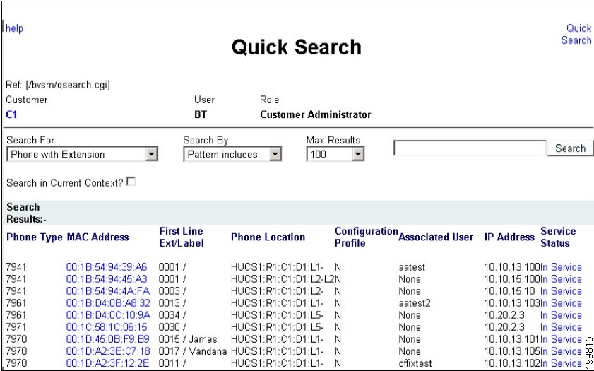Click MAC address 00:1C:58:1C:06:15

pyautogui.click(x=107, y=327)
